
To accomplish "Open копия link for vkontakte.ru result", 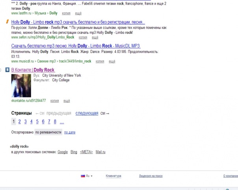I will [55, 101].
